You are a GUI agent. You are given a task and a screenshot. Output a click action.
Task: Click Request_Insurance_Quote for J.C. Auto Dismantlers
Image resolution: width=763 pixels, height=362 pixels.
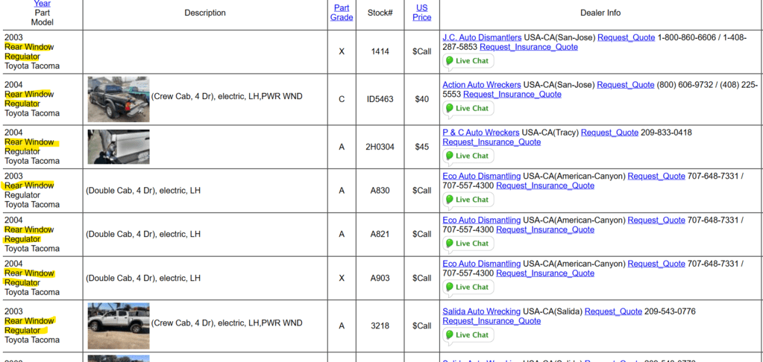point(529,47)
